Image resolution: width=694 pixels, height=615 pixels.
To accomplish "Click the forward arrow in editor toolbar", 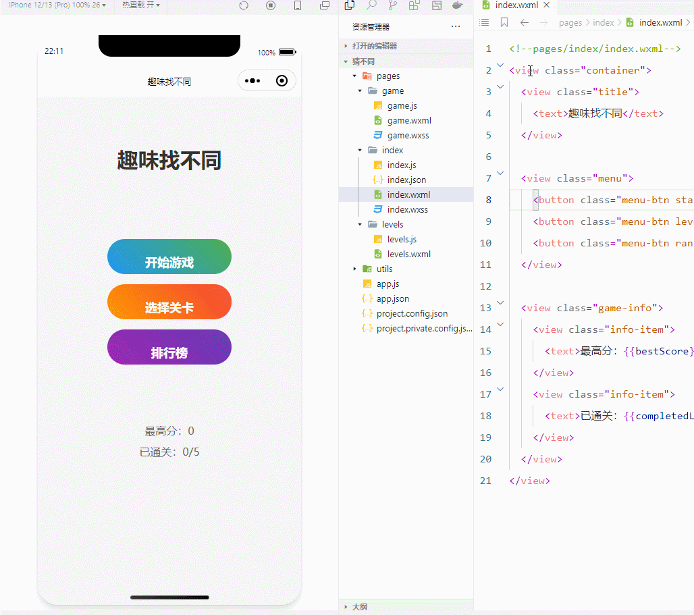I will (543, 22).
